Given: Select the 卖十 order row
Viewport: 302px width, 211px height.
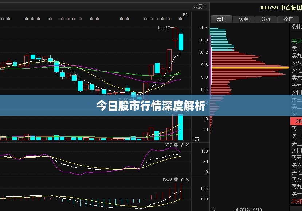Looking at the screenshot, I should click(297, 48).
